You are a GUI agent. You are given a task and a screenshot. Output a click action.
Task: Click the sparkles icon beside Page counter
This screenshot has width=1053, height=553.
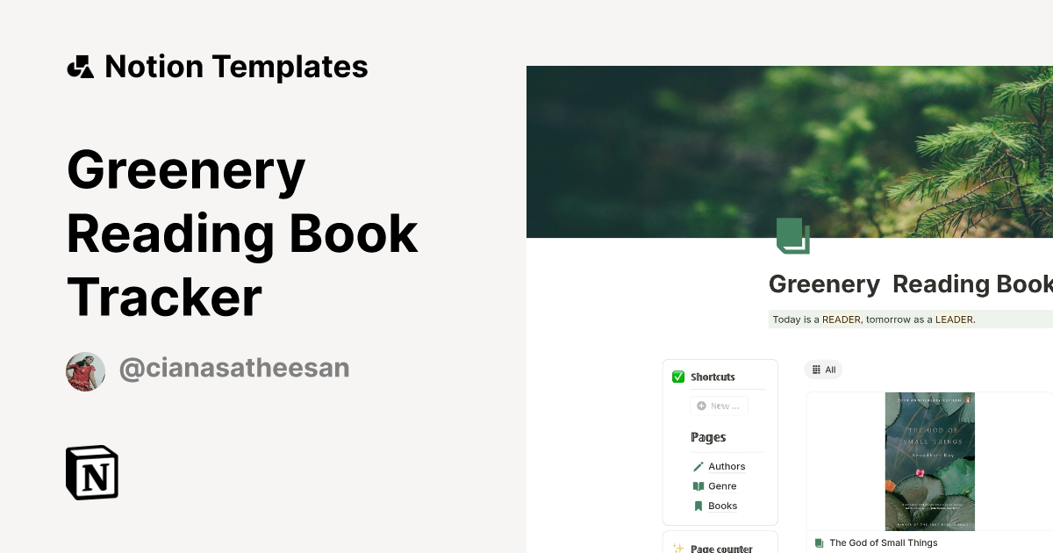678,548
